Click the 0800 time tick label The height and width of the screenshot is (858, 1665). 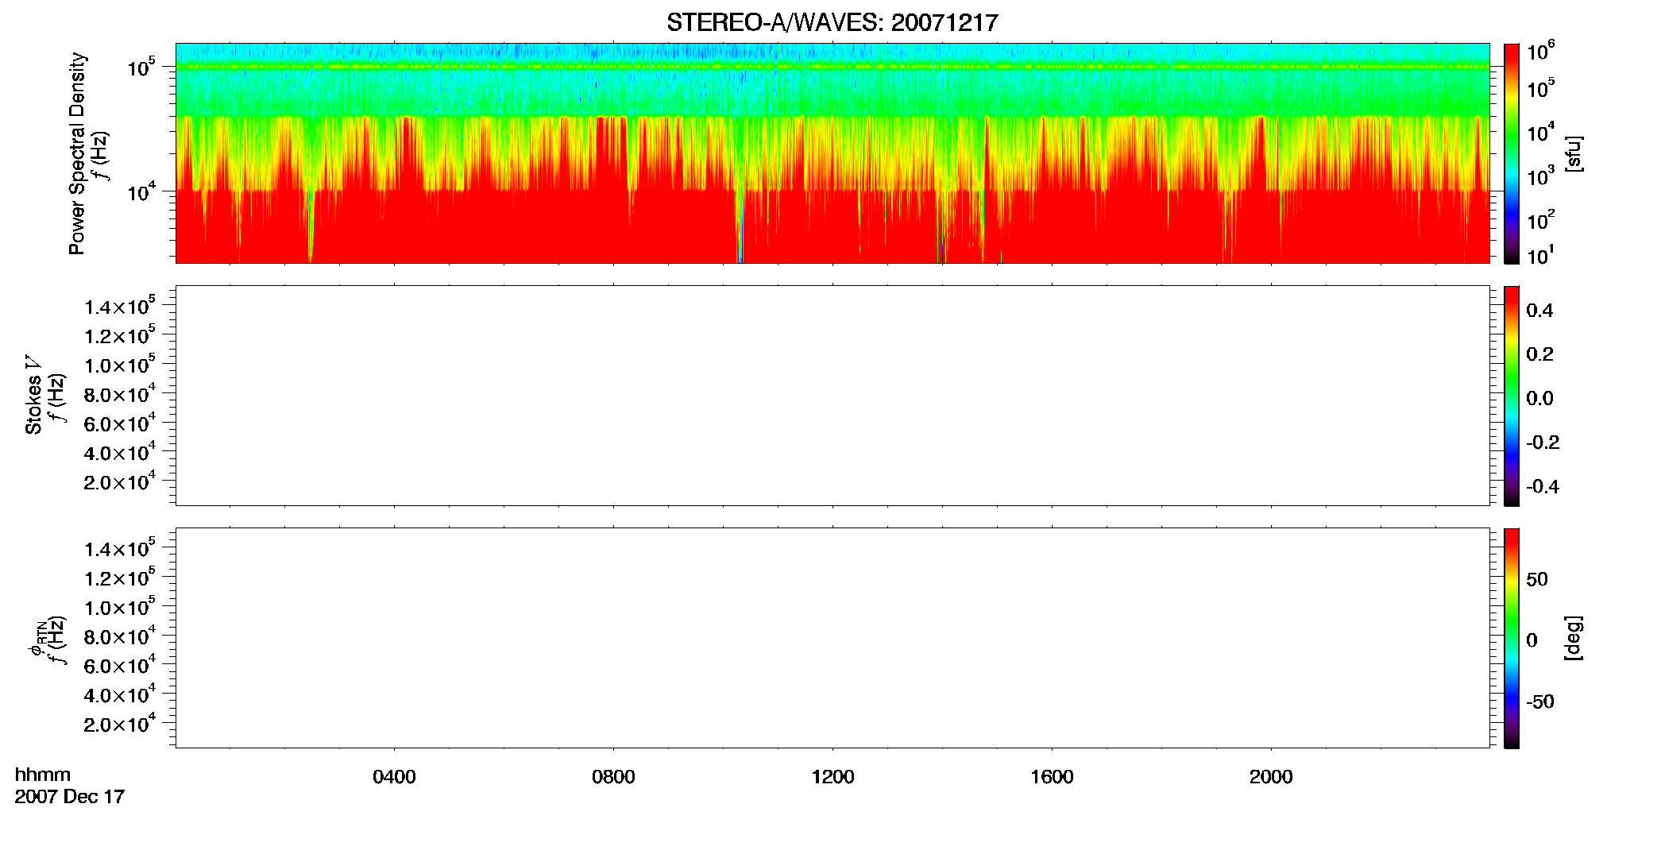click(x=613, y=777)
